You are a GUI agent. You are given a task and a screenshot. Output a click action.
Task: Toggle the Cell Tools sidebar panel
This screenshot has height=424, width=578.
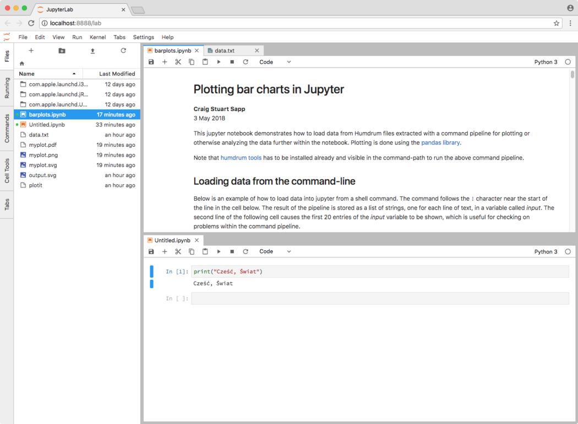pyautogui.click(x=7, y=170)
